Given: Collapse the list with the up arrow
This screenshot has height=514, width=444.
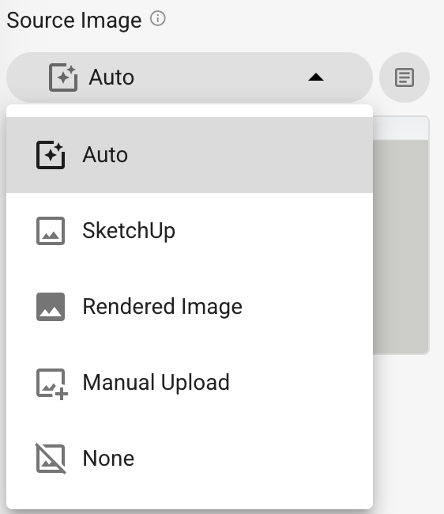Looking at the screenshot, I should tap(316, 77).
